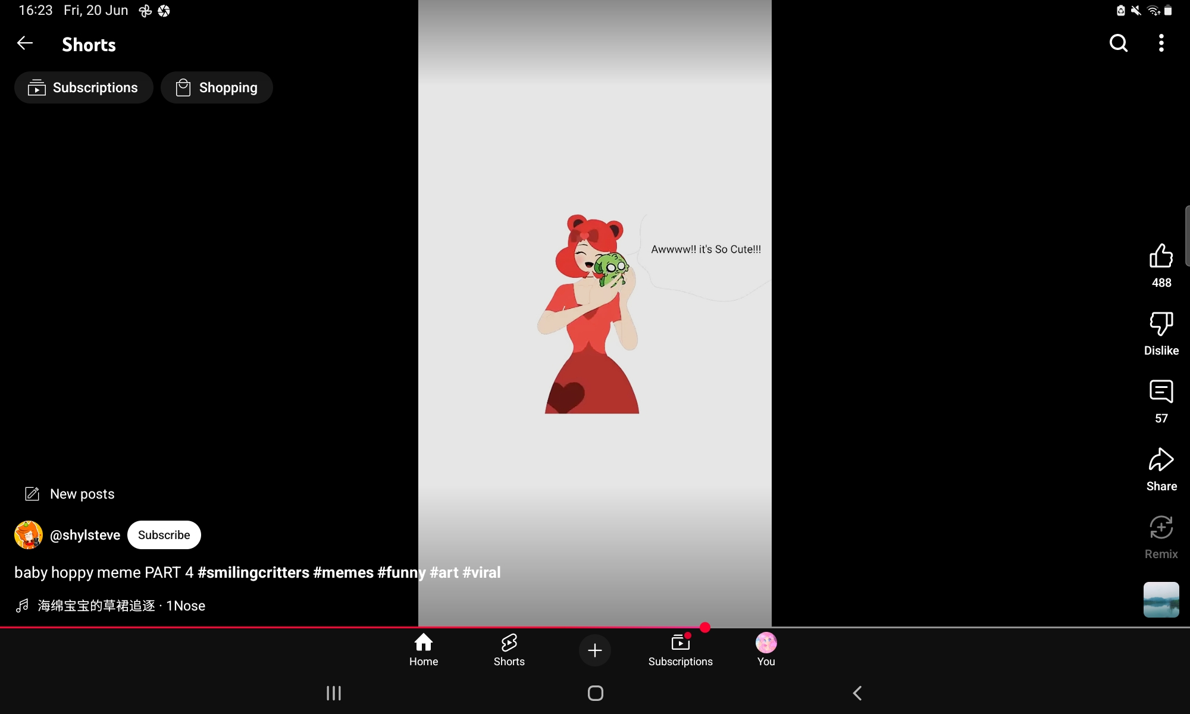Viewport: 1190px width, 714px height.
Task: Switch to the Shorts bottom tab
Action: coord(509,650)
